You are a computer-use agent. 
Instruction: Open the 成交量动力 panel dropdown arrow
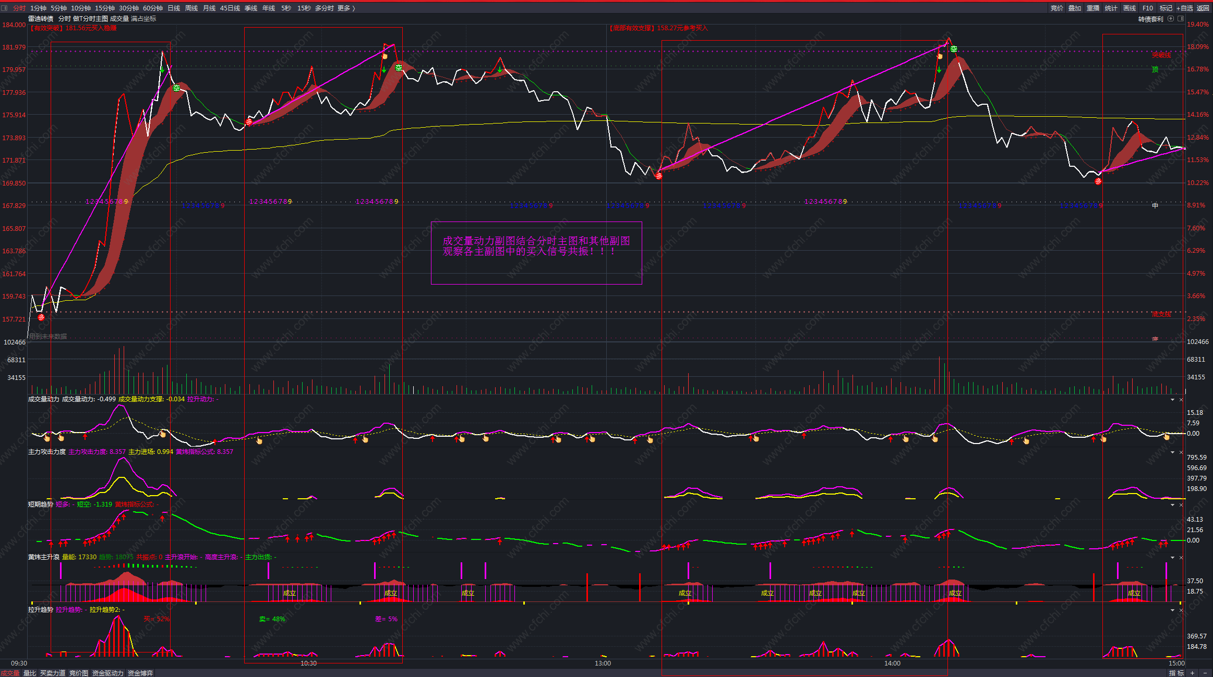point(1172,400)
